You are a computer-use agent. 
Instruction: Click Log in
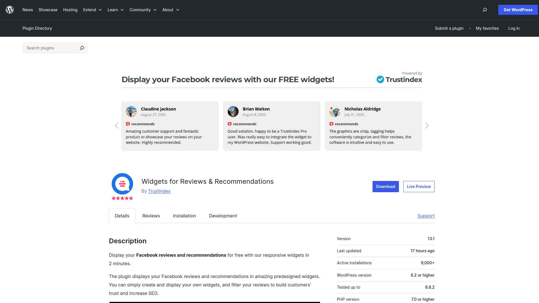[x=514, y=28]
